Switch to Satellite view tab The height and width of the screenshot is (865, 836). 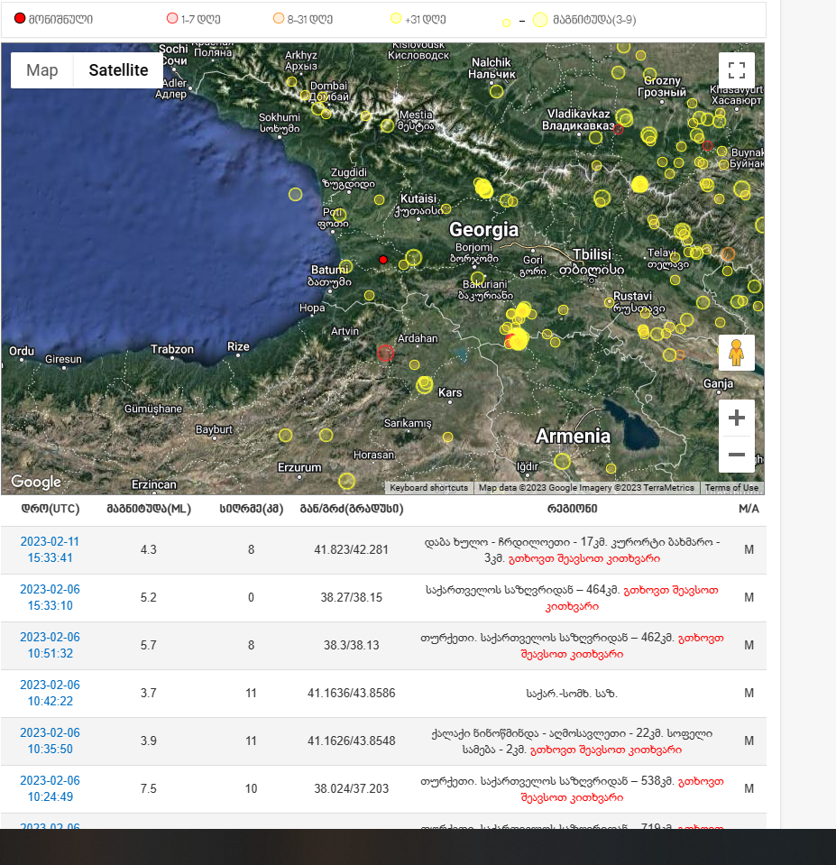(x=118, y=70)
